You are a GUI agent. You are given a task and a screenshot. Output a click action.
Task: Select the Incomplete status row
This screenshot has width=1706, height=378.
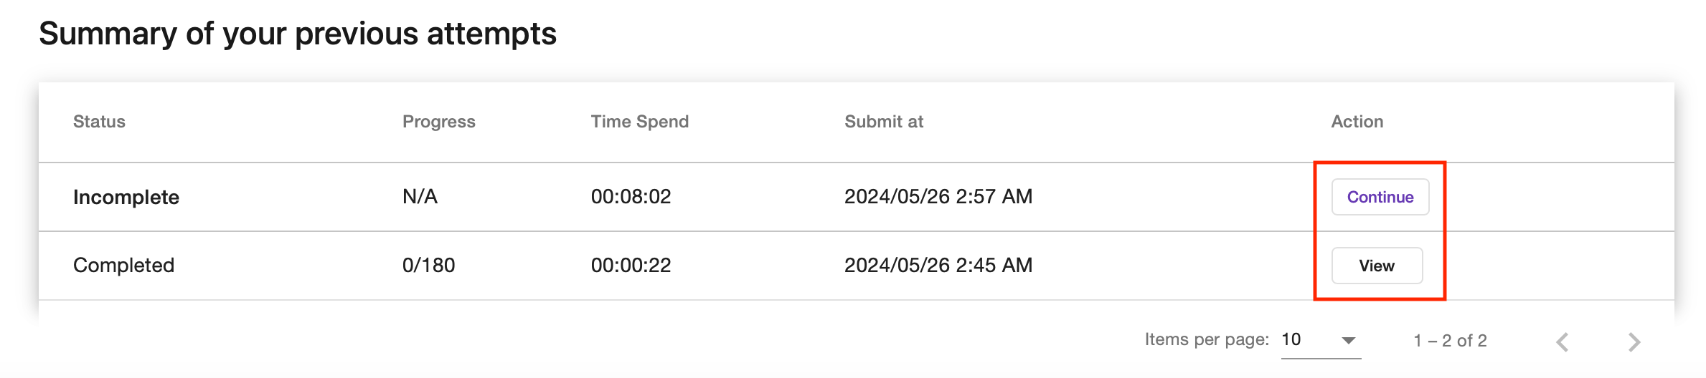pos(857,197)
